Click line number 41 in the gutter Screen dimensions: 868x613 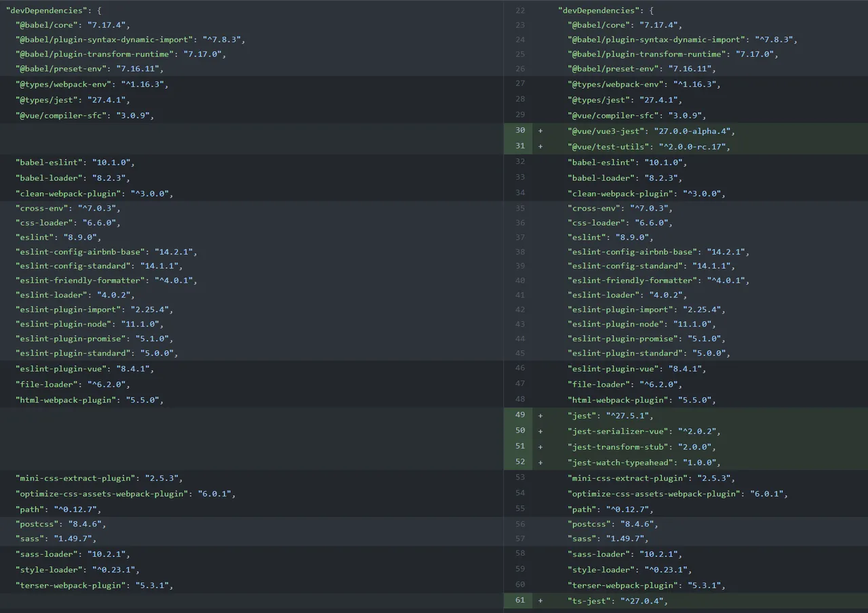520,295
